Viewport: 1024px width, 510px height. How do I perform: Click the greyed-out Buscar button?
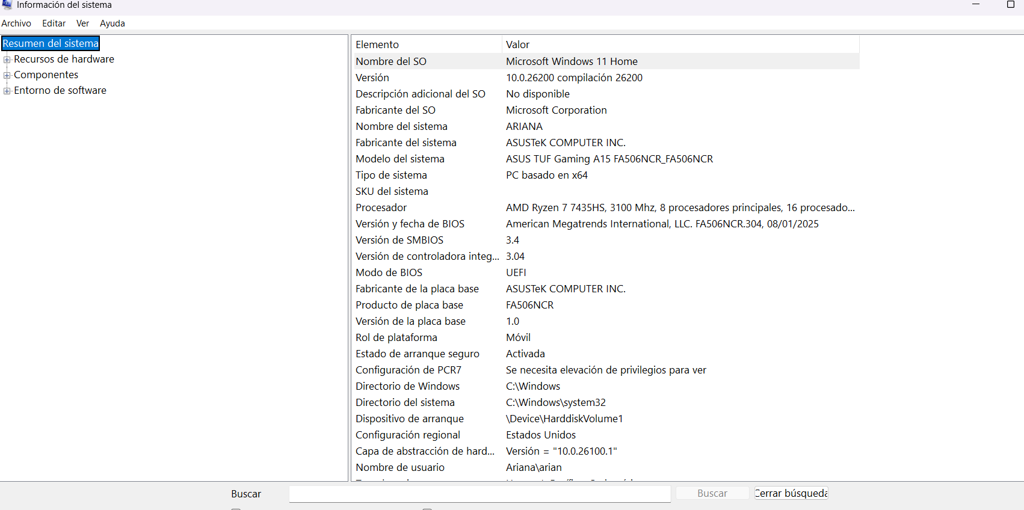pyautogui.click(x=712, y=493)
